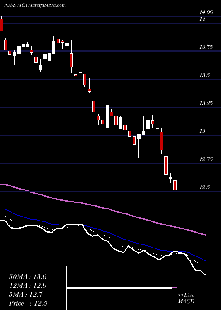The height and width of the screenshot is (310, 221).
Task: Click the 13 price axis label
Action: click(x=202, y=131)
